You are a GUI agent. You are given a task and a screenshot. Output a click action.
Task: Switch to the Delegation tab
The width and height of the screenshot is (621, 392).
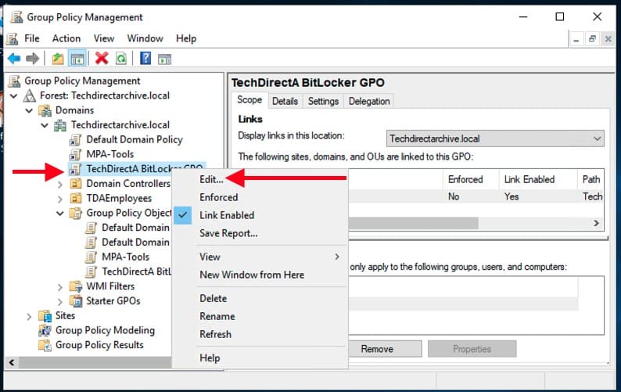pyautogui.click(x=368, y=101)
